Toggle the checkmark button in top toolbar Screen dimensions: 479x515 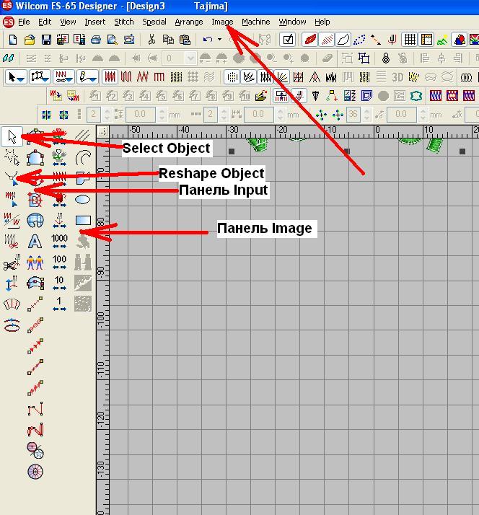tap(287, 40)
